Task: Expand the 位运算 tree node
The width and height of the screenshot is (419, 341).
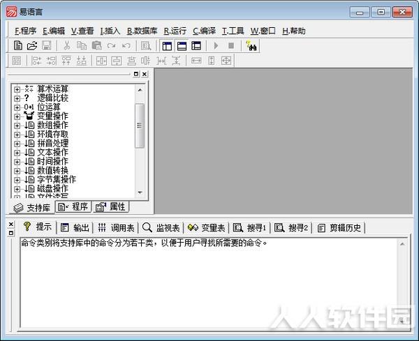Action: (x=17, y=108)
